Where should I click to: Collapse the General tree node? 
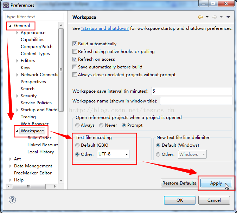tap(10, 26)
